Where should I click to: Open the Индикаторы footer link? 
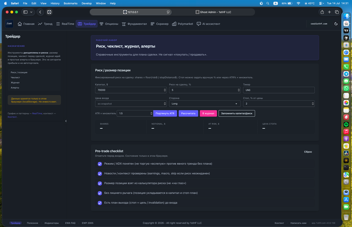coord(52,223)
